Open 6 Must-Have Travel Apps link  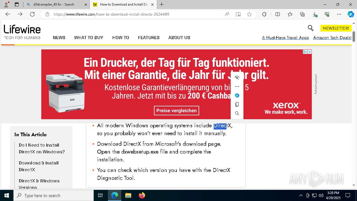click(286, 38)
